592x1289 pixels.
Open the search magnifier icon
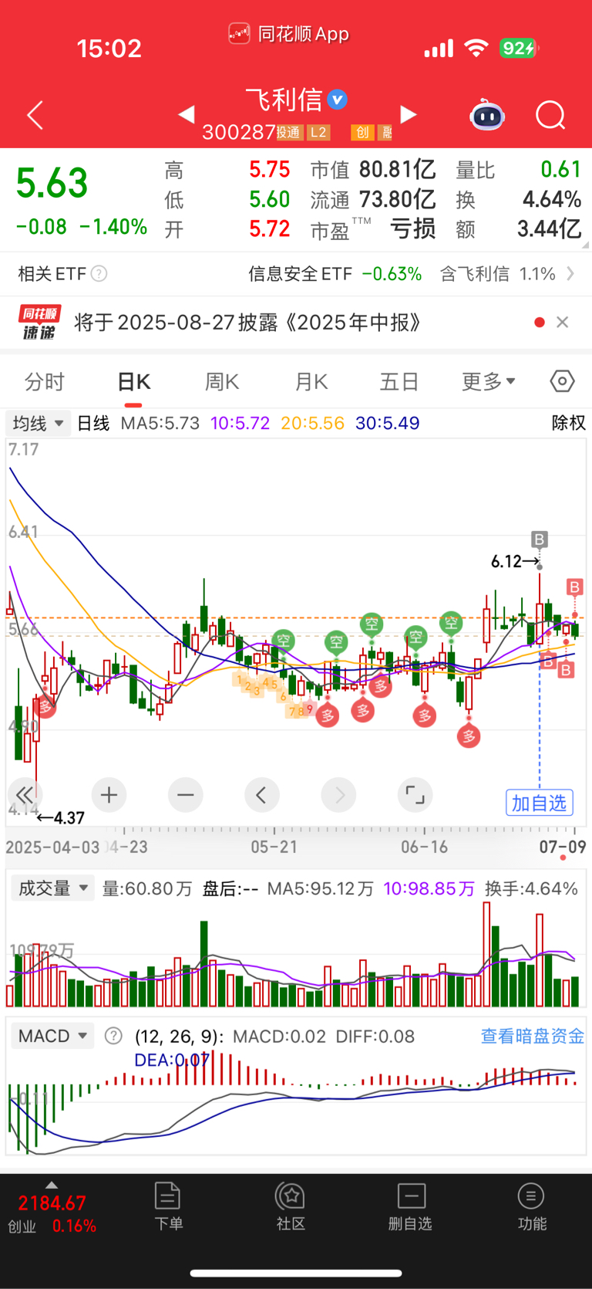coord(550,116)
